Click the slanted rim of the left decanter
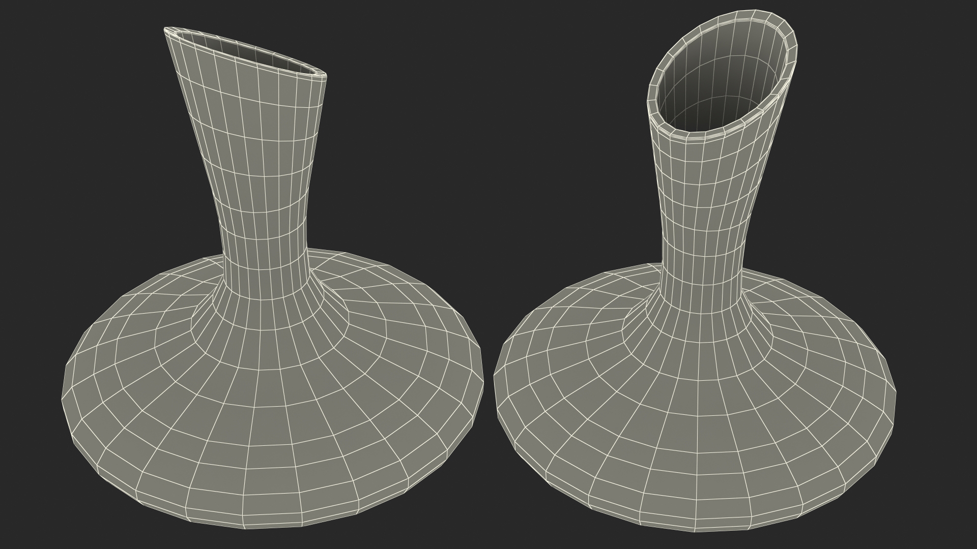Screen dimensions: 977x549 (x=245, y=53)
